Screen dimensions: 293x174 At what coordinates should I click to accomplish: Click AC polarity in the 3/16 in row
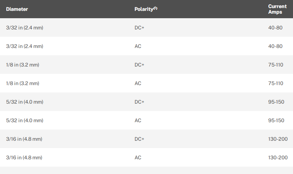(138, 158)
